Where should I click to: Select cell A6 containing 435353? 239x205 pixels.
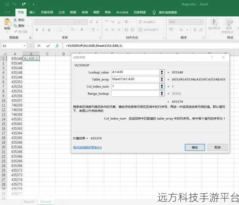coord(15,82)
